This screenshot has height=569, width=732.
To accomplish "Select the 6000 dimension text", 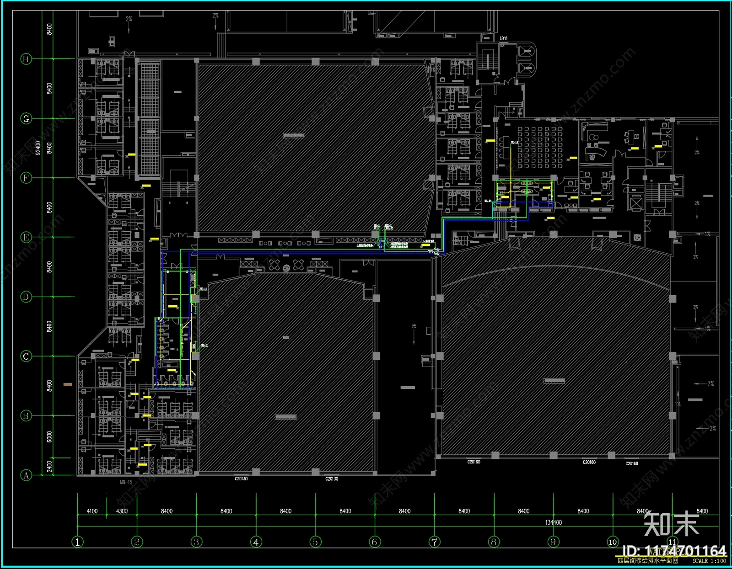I will (49, 437).
